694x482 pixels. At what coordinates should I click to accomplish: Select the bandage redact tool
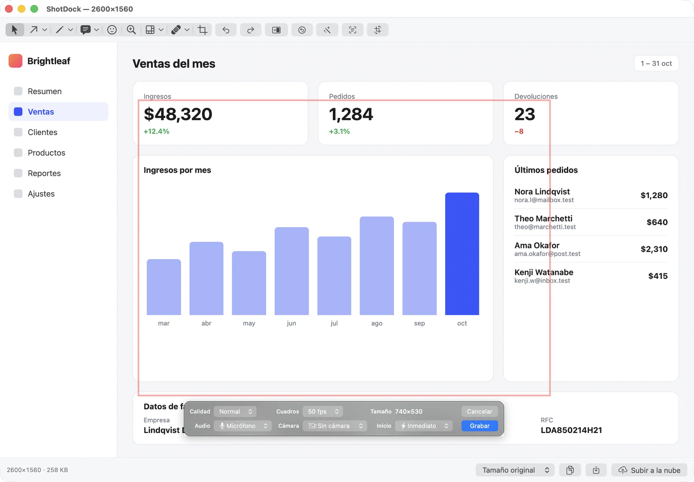176,30
